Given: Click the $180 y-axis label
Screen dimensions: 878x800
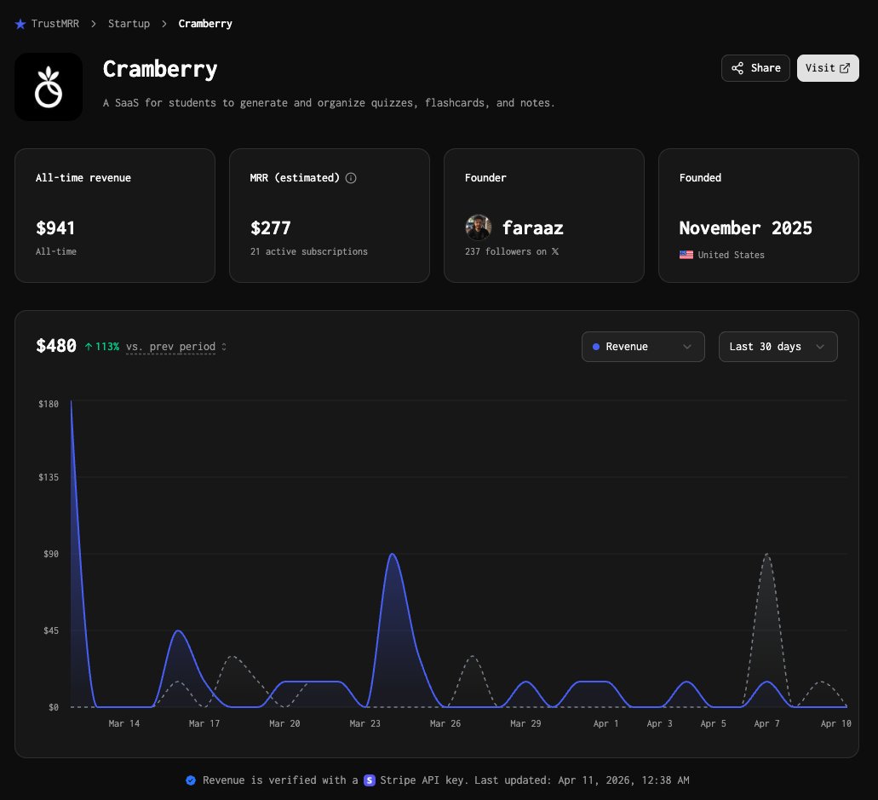Looking at the screenshot, I should click(x=49, y=404).
